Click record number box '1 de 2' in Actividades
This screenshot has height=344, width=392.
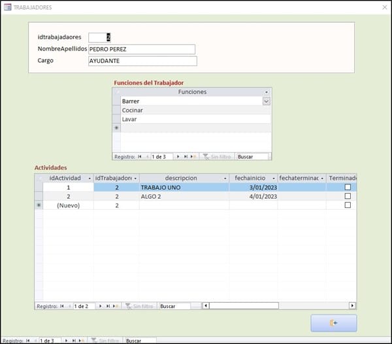pos(84,306)
